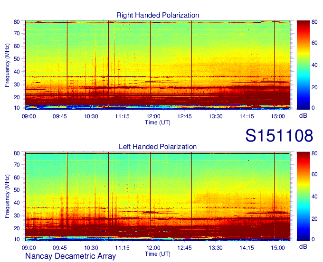
Task: Click the 09:00 time tick of the right-handed plot
Action: pyautogui.click(x=29, y=116)
